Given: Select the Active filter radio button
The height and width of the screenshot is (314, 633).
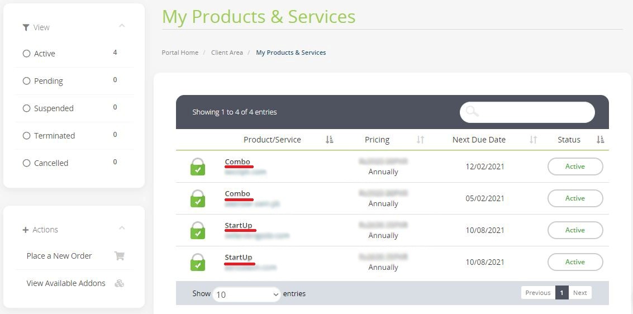Looking at the screenshot, I should click(x=26, y=54).
